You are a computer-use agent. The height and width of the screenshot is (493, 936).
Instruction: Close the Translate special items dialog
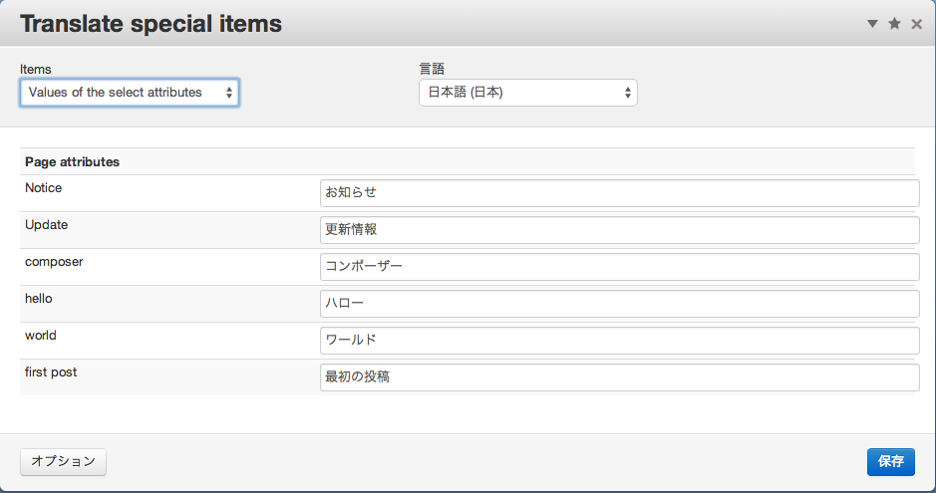click(916, 24)
